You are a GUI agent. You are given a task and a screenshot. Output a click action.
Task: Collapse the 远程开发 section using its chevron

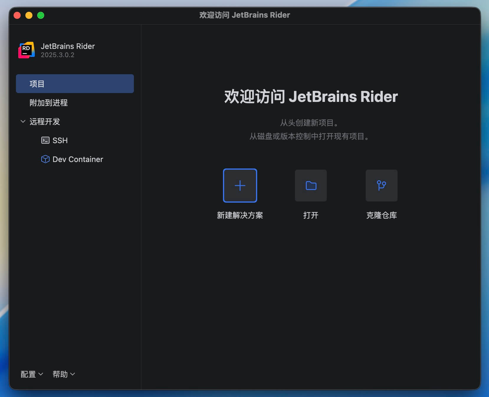pyautogui.click(x=23, y=121)
